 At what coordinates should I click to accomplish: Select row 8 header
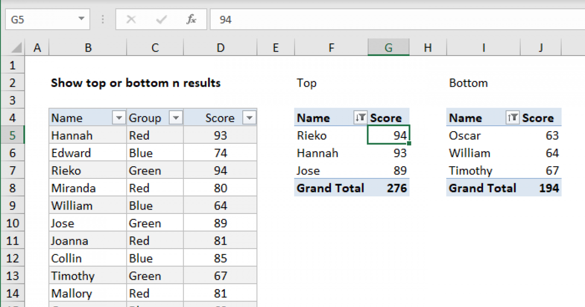[x=12, y=188]
